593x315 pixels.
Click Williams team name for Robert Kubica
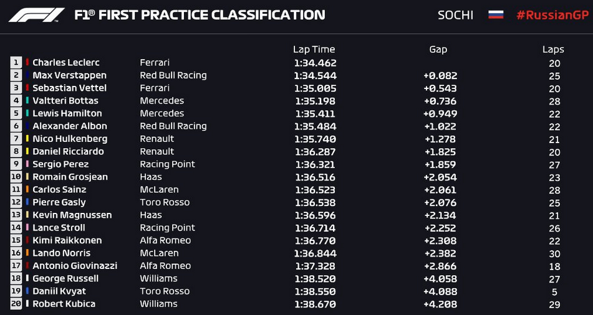click(x=158, y=304)
